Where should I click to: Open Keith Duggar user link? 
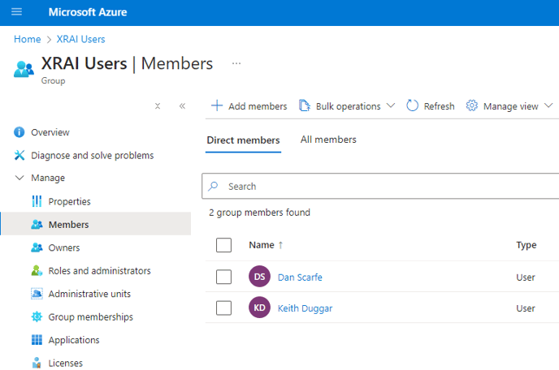pos(305,308)
